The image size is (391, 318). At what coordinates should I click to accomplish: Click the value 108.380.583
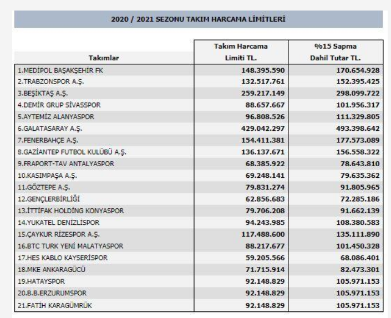[358, 222]
